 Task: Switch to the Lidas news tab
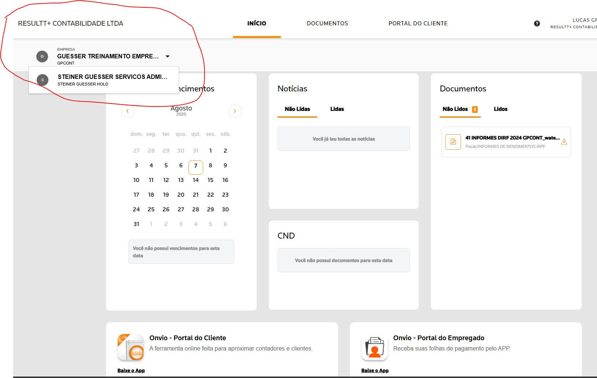(337, 109)
